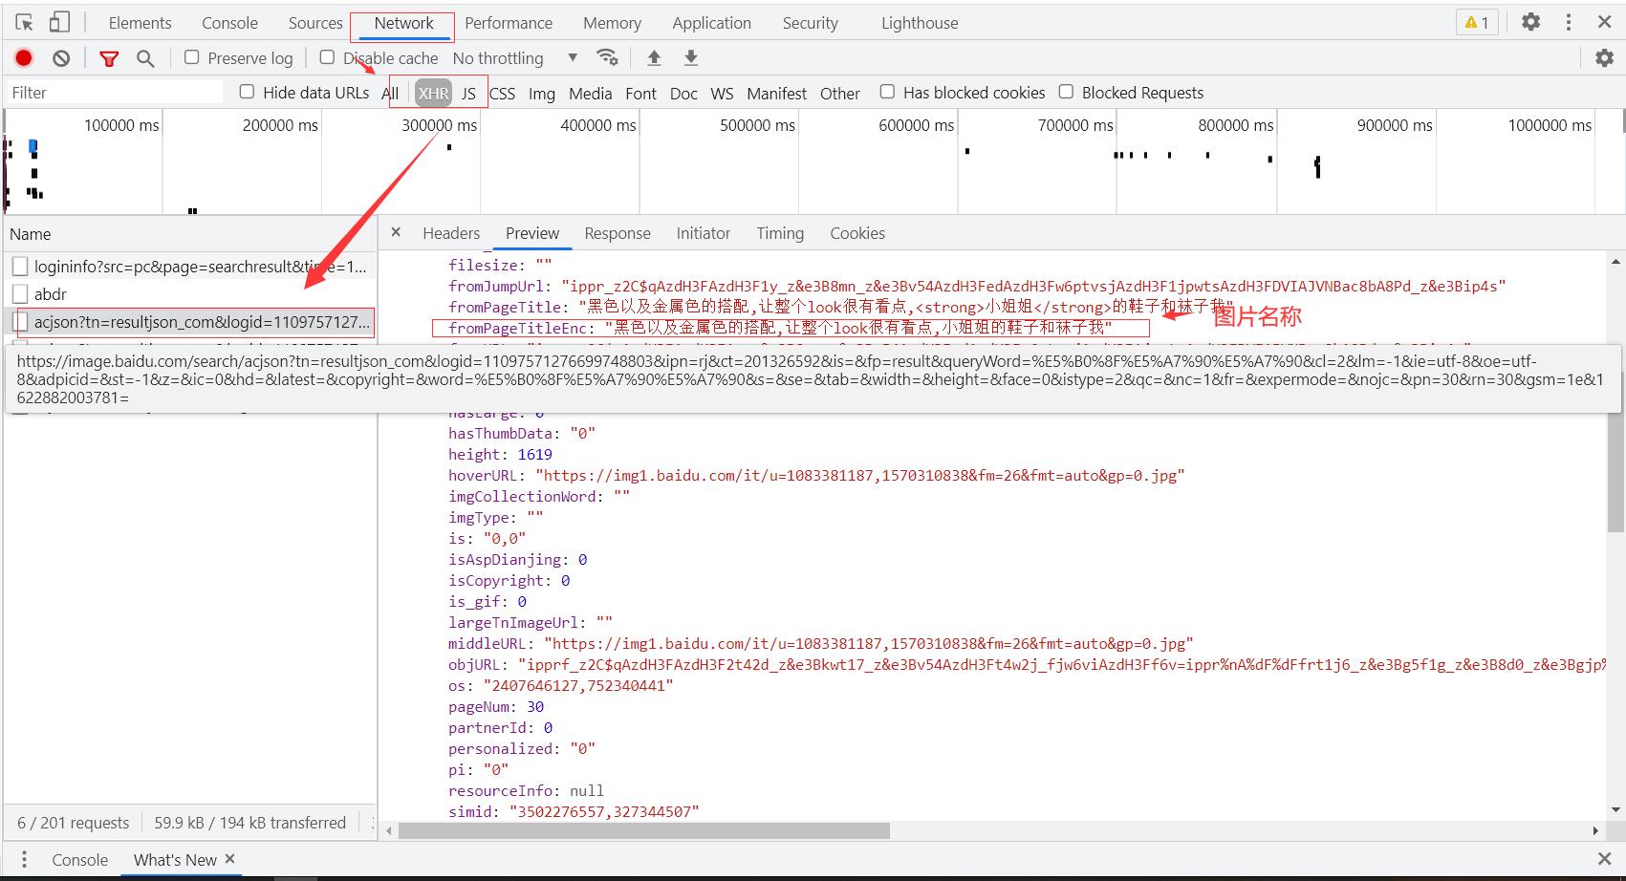Viewport: 1626px width, 881px height.
Task: Open the Timing tab
Action: [x=780, y=233]
